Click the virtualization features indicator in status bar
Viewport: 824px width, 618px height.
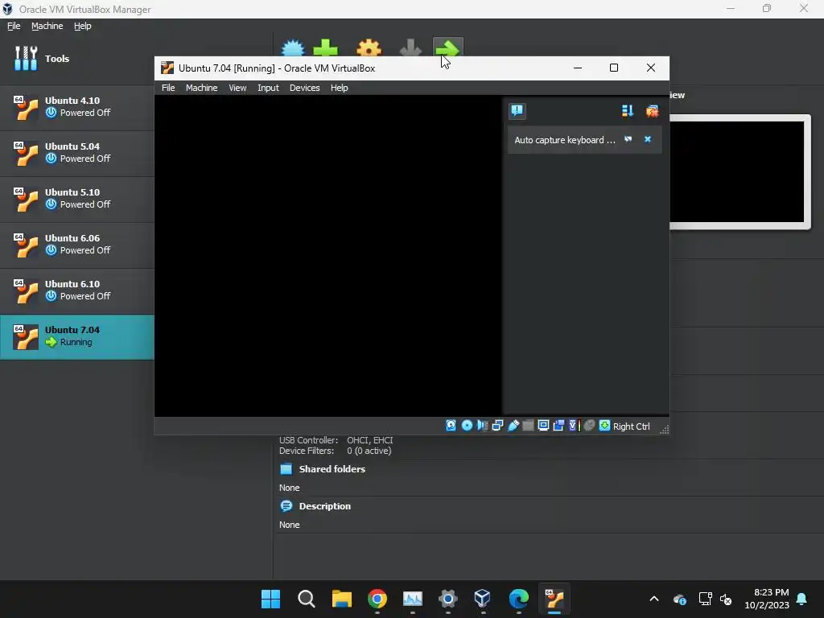coord(573,426)
